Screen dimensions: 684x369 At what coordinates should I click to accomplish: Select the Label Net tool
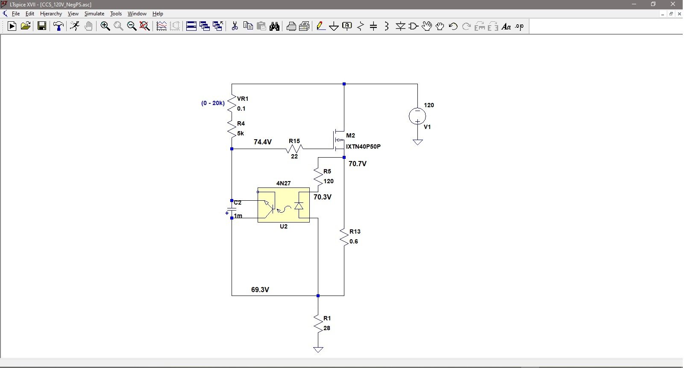point(347,26)
